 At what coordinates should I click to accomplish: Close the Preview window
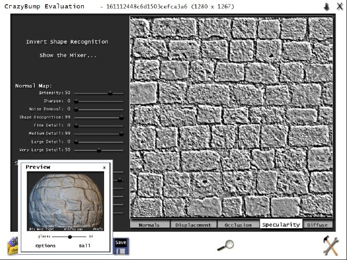pyautogui.click(x=104, y=168)
